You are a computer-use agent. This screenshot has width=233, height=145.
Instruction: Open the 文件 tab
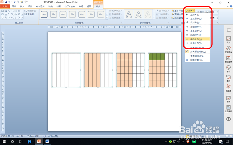[5, 6]
